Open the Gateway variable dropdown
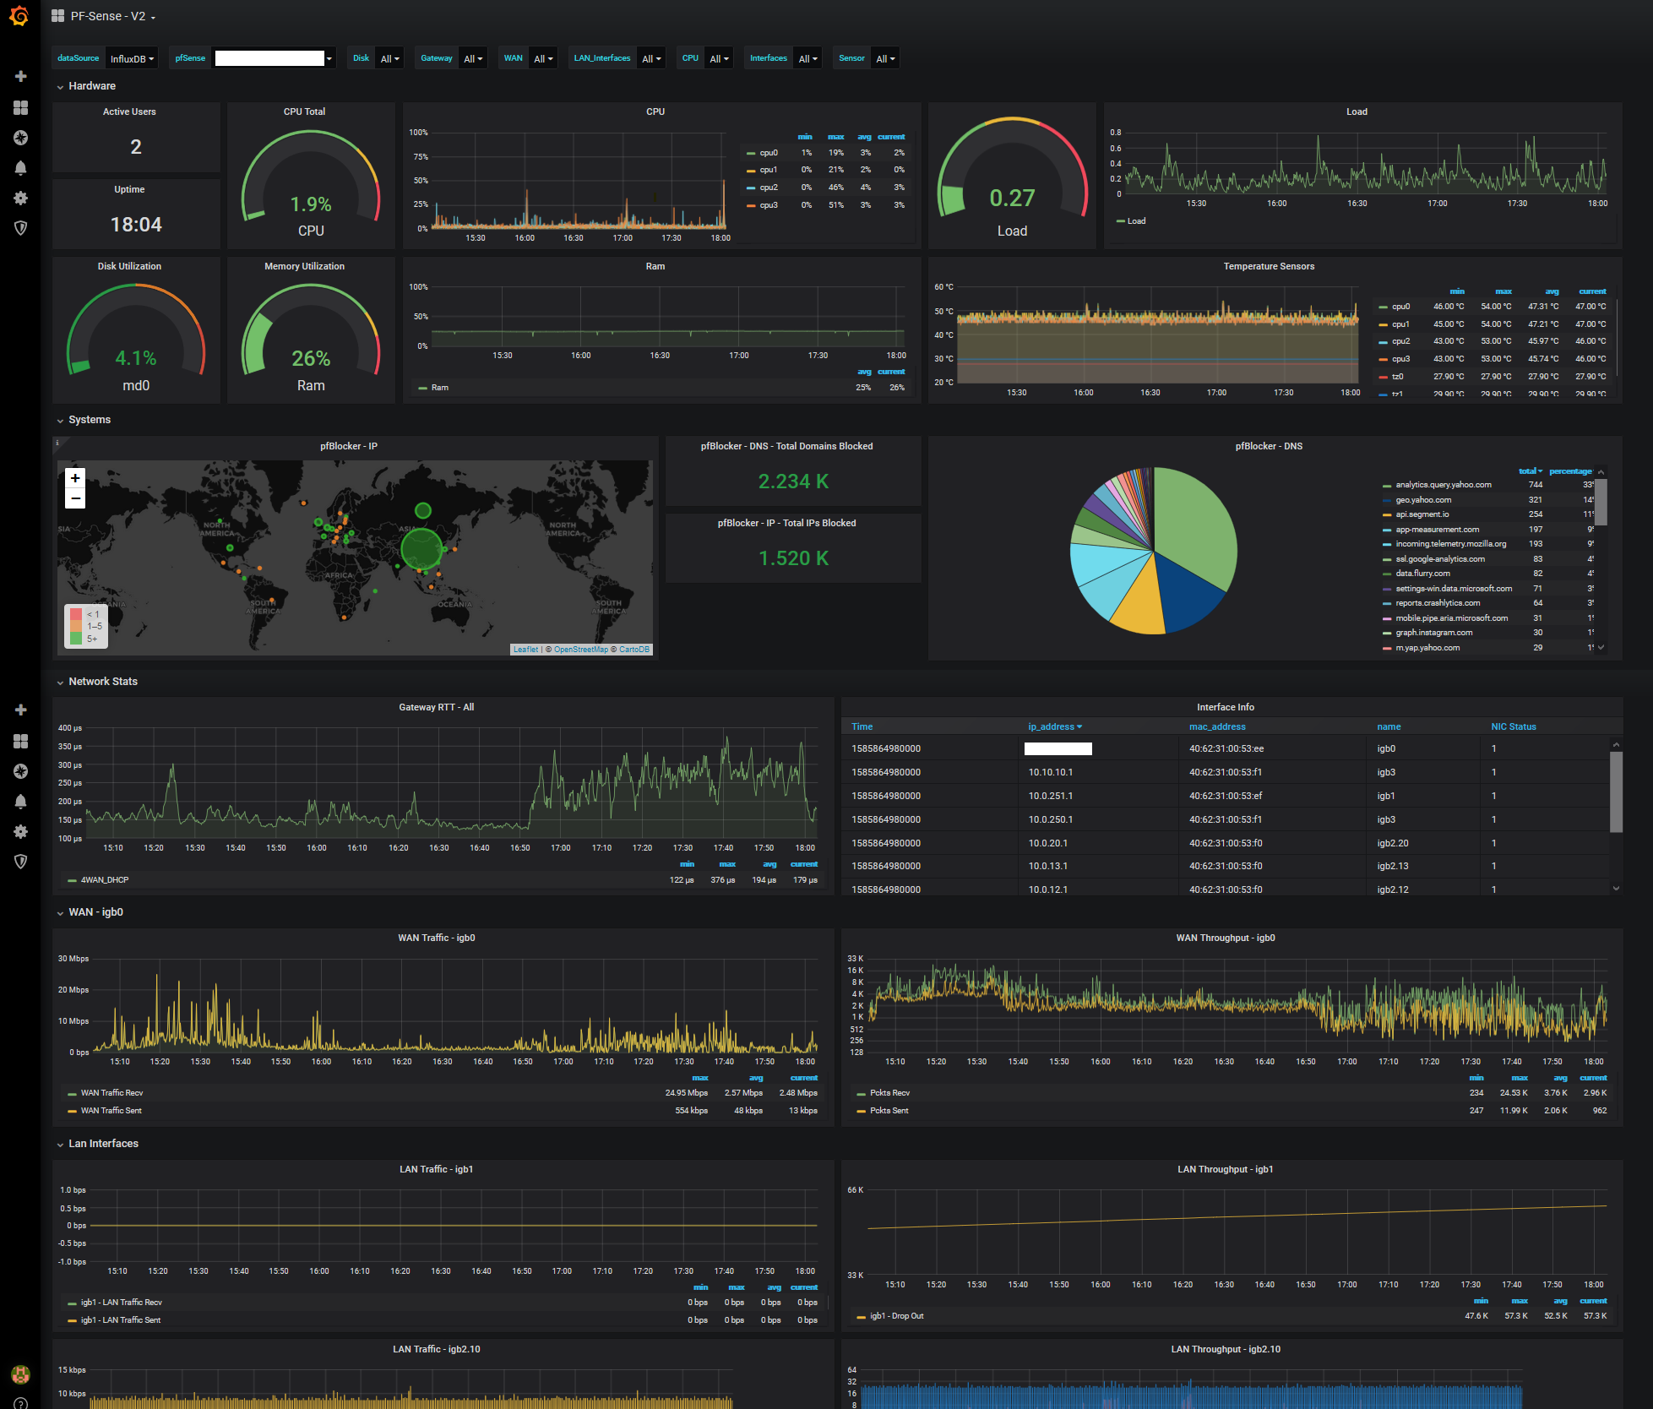Viewport: 1653px width, 1409px height. point(473,59)
